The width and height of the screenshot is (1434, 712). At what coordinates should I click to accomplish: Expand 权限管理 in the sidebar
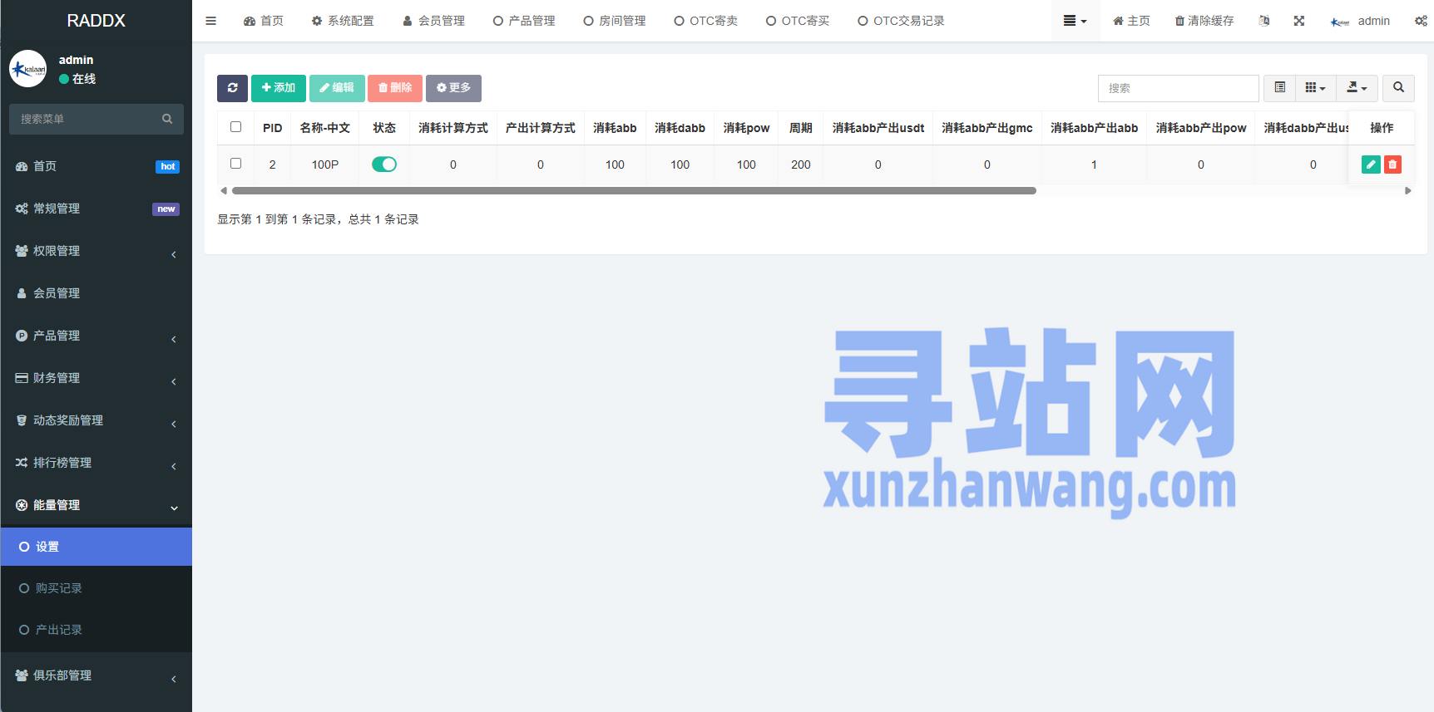(x=96, y=251)
